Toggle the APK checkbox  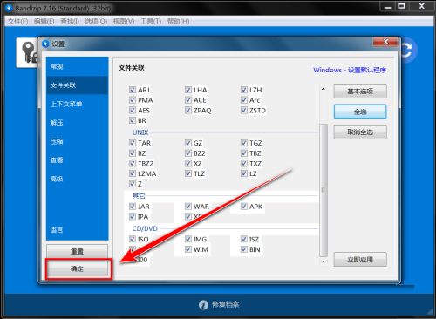[x=244, y=207]
